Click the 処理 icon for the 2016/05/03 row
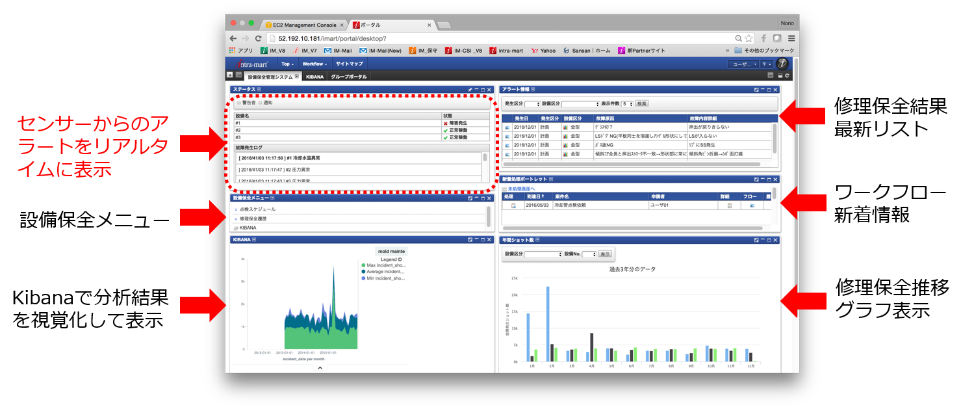The image size is (961, 409). [x=513, y=205]
